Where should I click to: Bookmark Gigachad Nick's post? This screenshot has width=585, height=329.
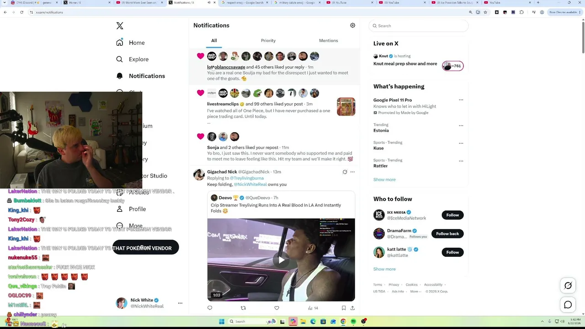click(344, 308)
